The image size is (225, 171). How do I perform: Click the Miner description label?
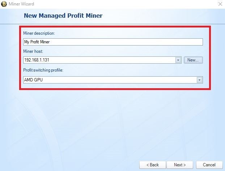coord(39,33)
